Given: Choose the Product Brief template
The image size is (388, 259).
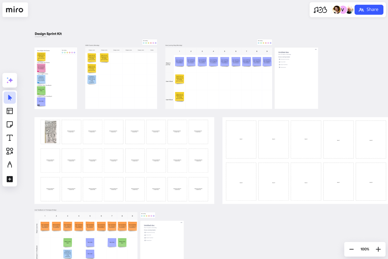Looking at the screenshot, I should [x=283, y=62].
